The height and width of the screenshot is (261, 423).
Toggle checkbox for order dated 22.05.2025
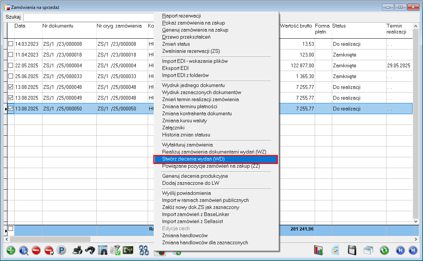click(x=11, y=65)
